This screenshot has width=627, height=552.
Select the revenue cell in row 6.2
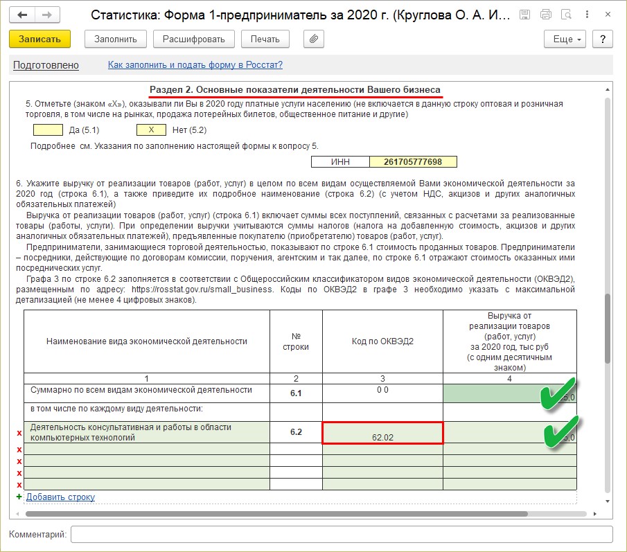click(509, 432)
